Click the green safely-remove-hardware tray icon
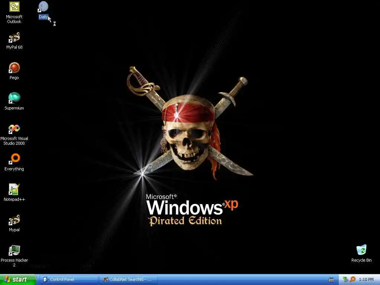 (x=345, y=279)
